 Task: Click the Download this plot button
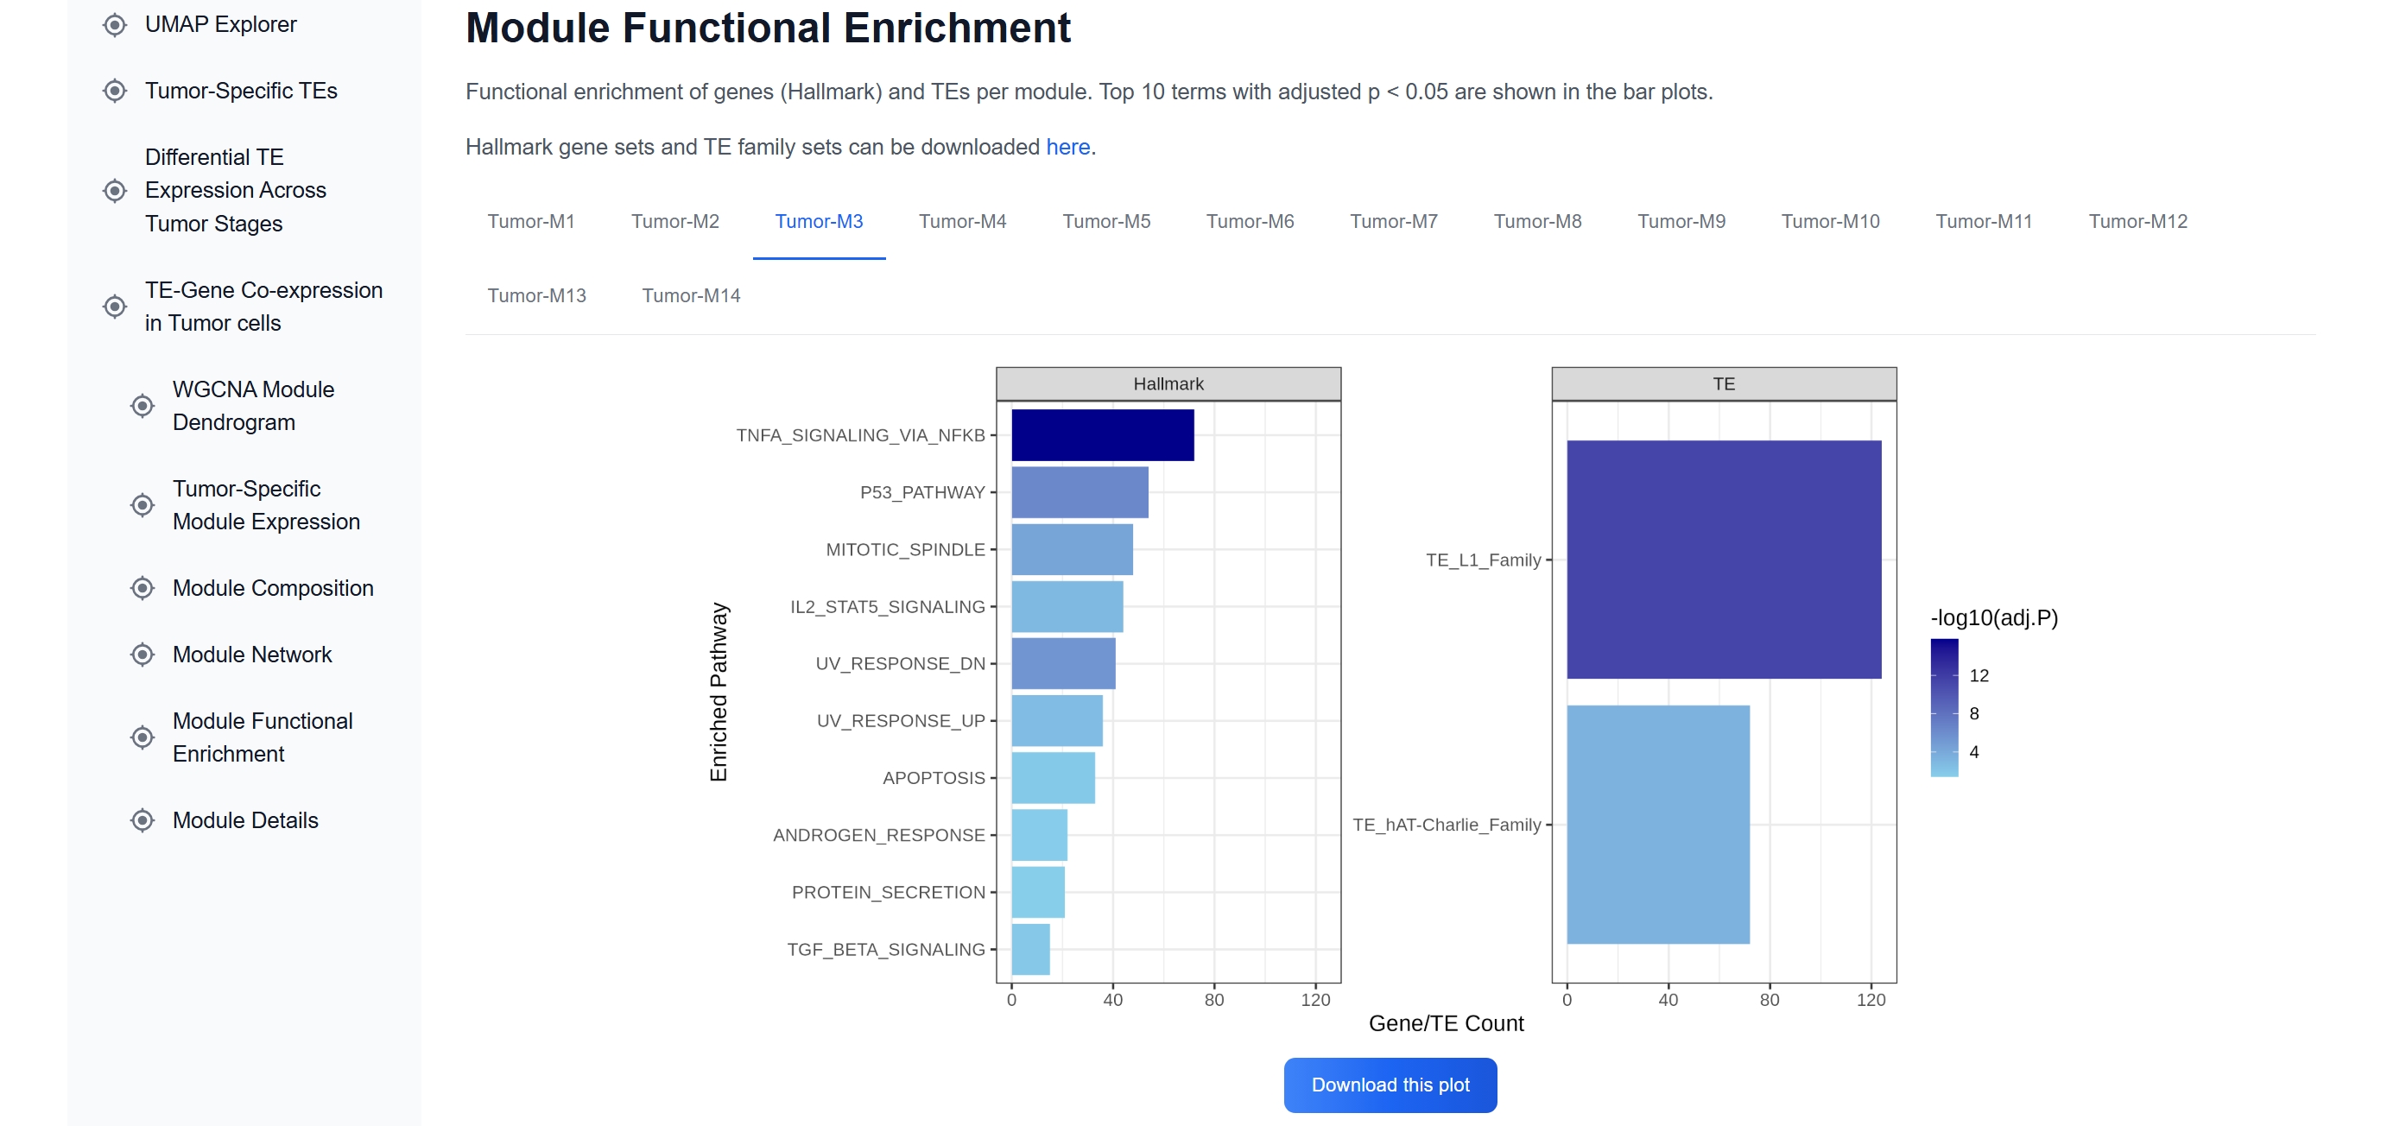click(1389, 1085)
